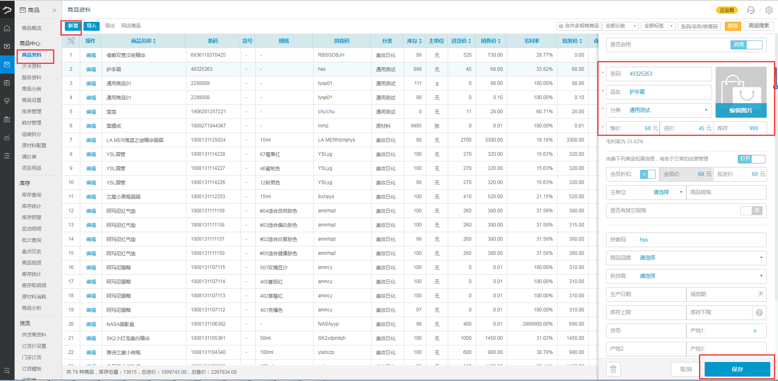Open the reports chart icon in rail
The image size is (778, 381).
pos(7,138)
